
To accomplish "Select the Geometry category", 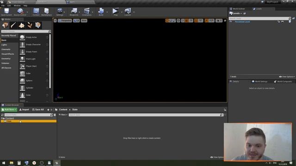I will click(x=9, y=59).
